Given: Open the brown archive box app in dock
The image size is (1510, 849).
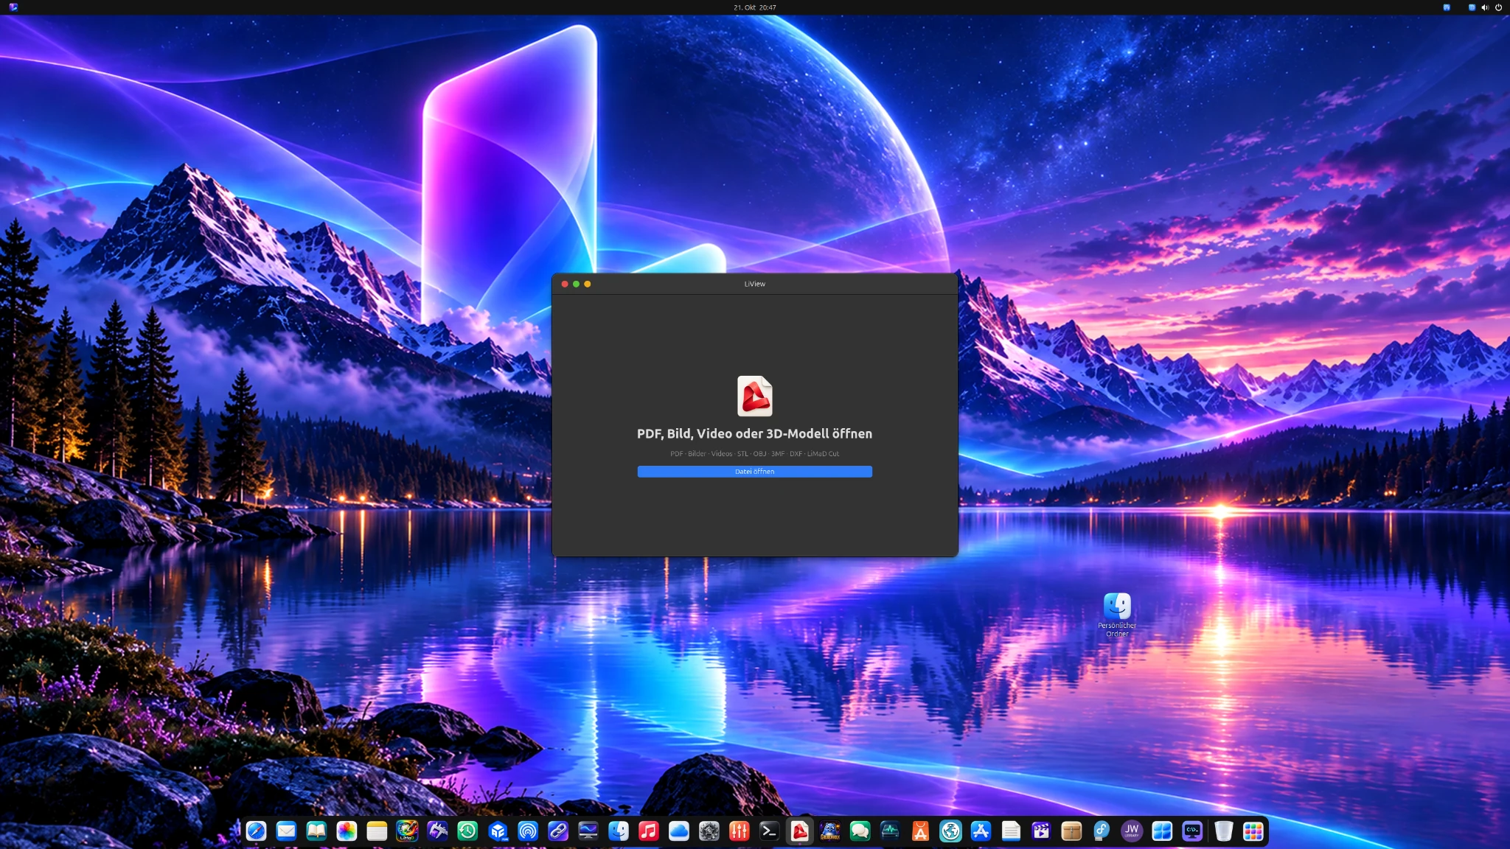Looking at the screenshot, I should click(1072, 831).
